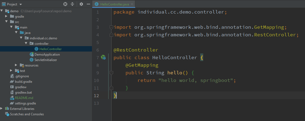The width and height of the screenshot is (305, 121).
Task: Click the DemoApplication class icon
Action: pyautogui.click(x=32, y=55)
